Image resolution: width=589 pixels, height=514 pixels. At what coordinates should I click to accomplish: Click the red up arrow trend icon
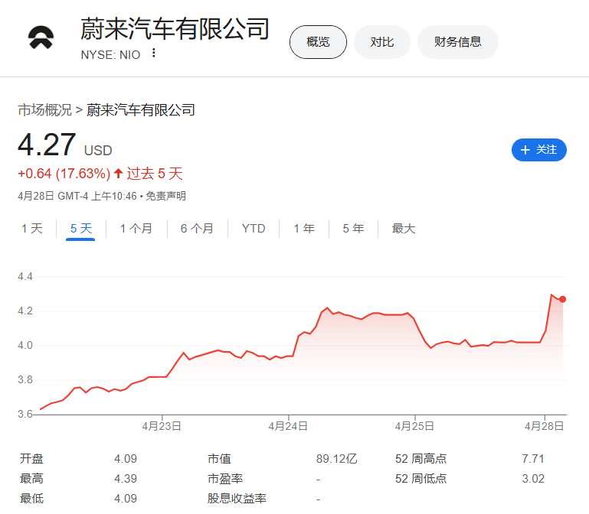click(x=118, y=174)
